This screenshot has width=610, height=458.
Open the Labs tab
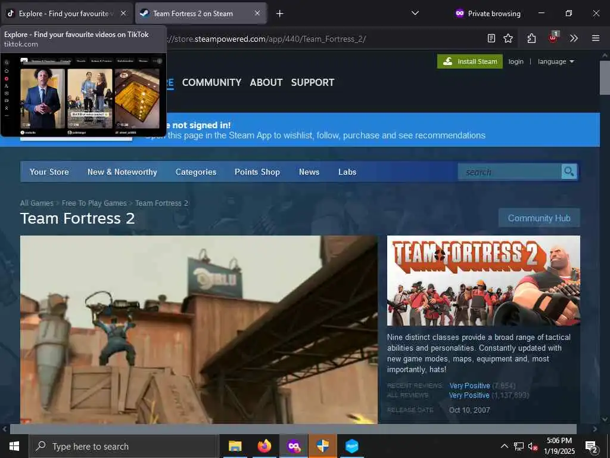[347, 172]
